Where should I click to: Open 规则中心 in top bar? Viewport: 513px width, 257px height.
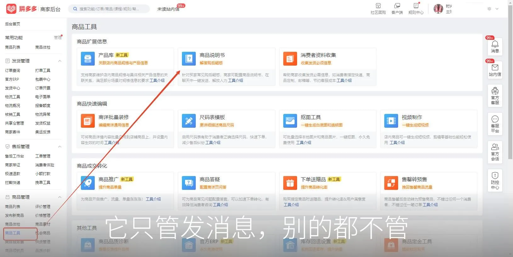(x=416, y=9)
